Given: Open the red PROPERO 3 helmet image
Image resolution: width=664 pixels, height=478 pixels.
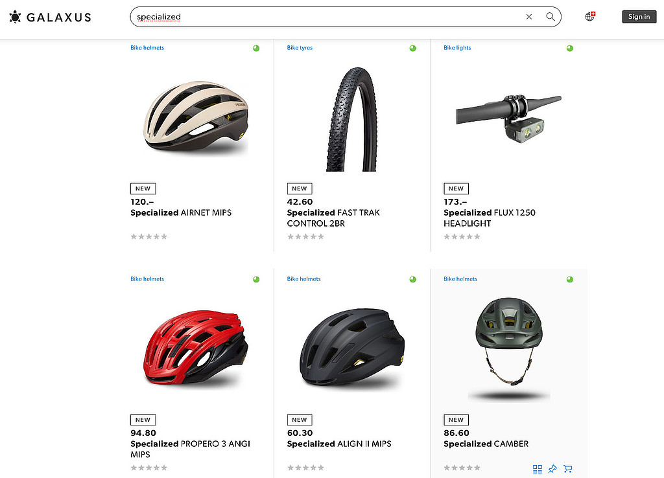Looking at the screenshot, I should 196,348.
